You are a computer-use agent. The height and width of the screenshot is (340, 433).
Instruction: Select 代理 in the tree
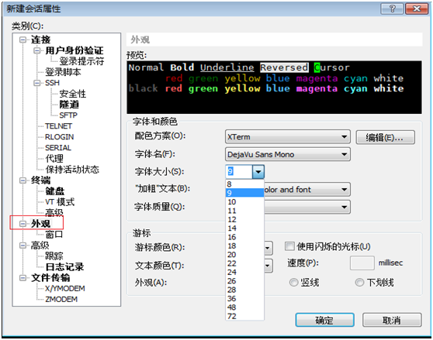(54, 159)
